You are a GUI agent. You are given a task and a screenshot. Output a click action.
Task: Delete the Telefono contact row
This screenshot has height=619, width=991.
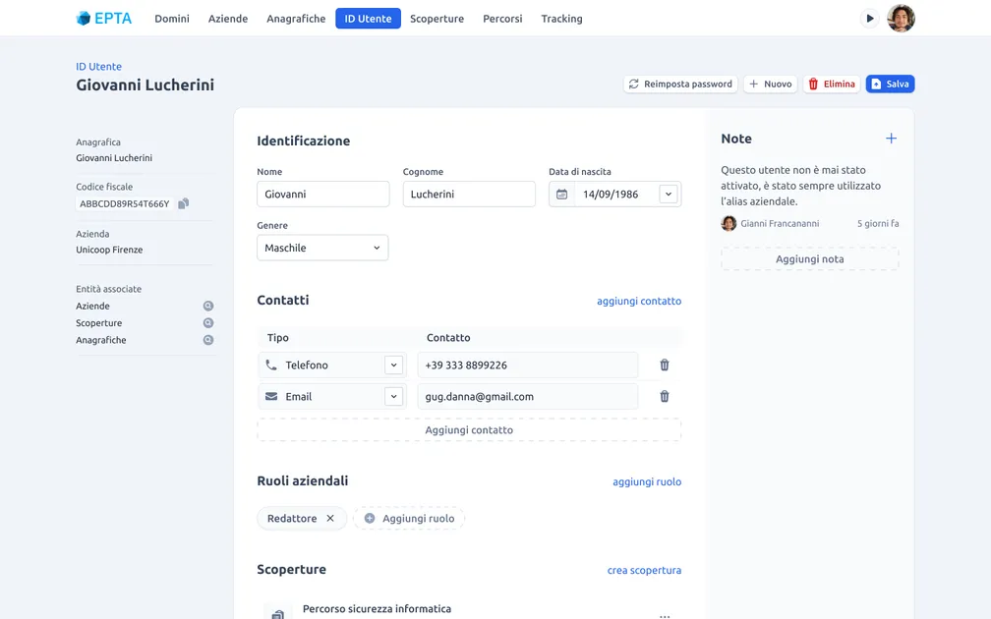pyautogui.click(x=665, y=366)
